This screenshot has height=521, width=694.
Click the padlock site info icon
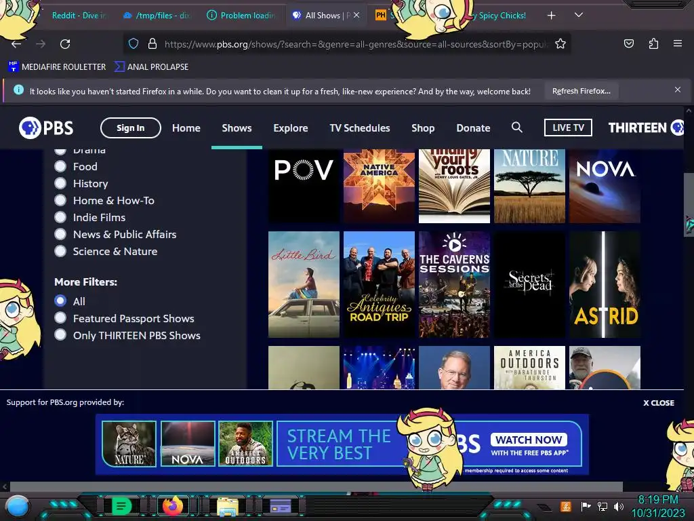[x=152, y=43]
